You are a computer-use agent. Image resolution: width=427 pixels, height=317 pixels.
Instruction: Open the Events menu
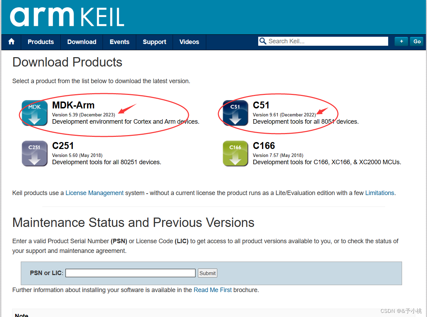coord(119,42)
